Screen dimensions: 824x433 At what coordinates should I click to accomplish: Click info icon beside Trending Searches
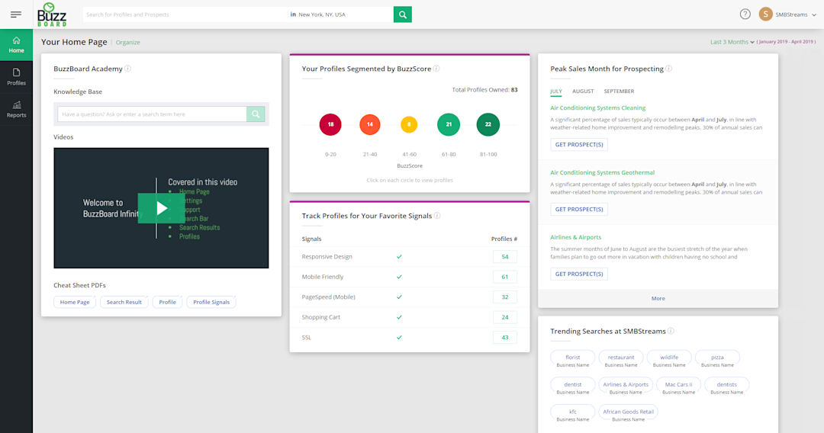pyautogui.click(x=671, y=331)
